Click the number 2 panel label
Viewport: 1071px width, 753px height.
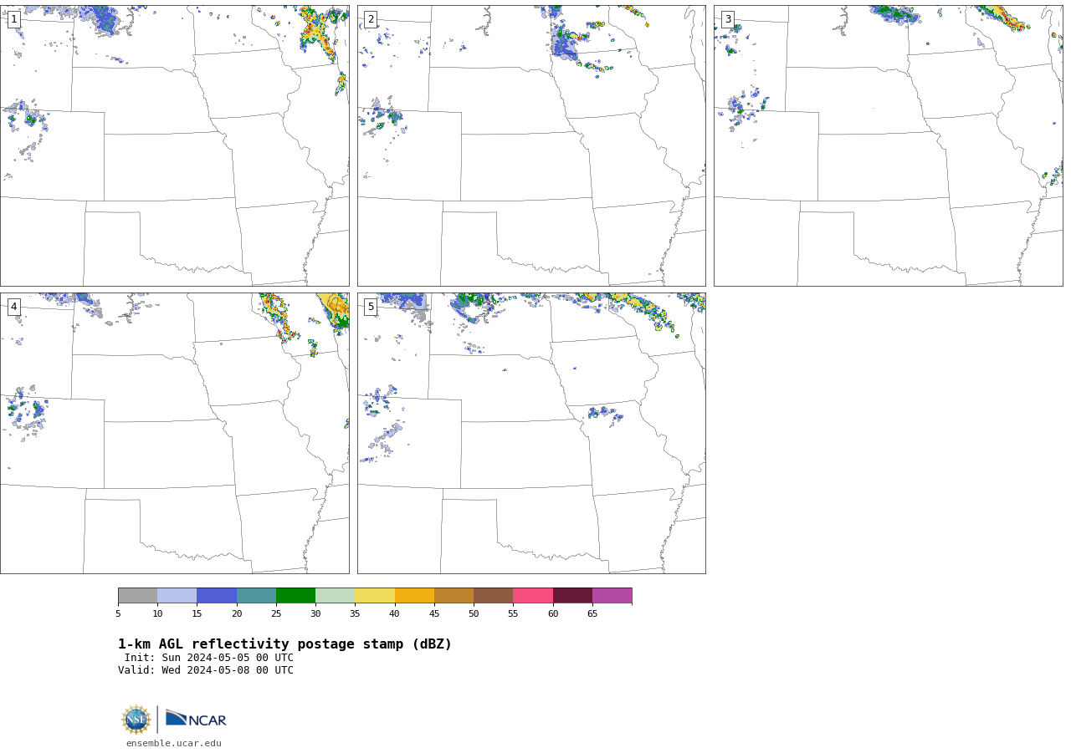[x=371, y=19]
